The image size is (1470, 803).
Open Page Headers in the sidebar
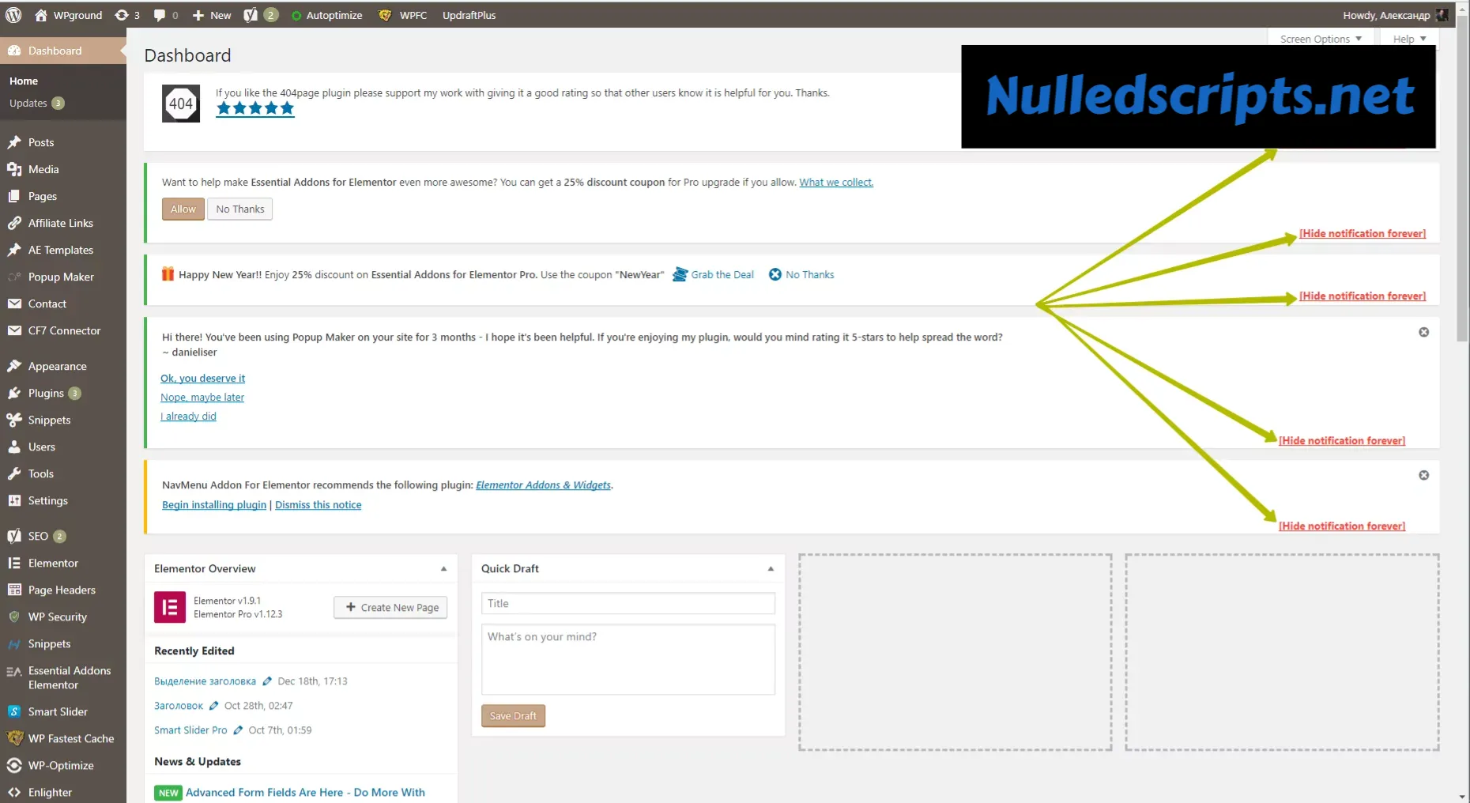(x=63, y=590)
